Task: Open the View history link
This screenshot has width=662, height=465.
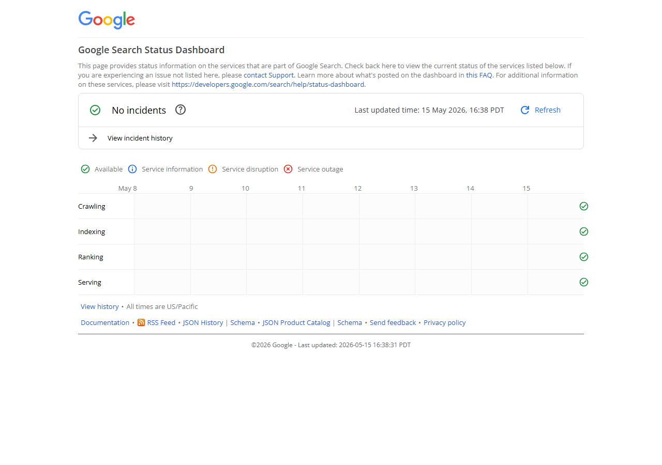Action: [100, 306]
